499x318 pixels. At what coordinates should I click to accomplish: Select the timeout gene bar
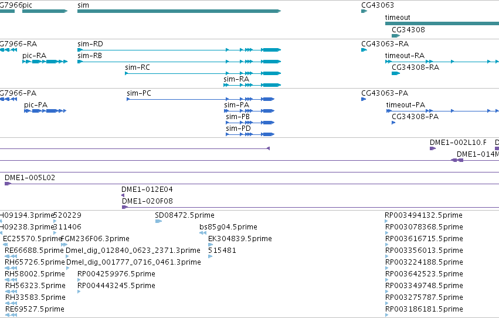point(442,23)
